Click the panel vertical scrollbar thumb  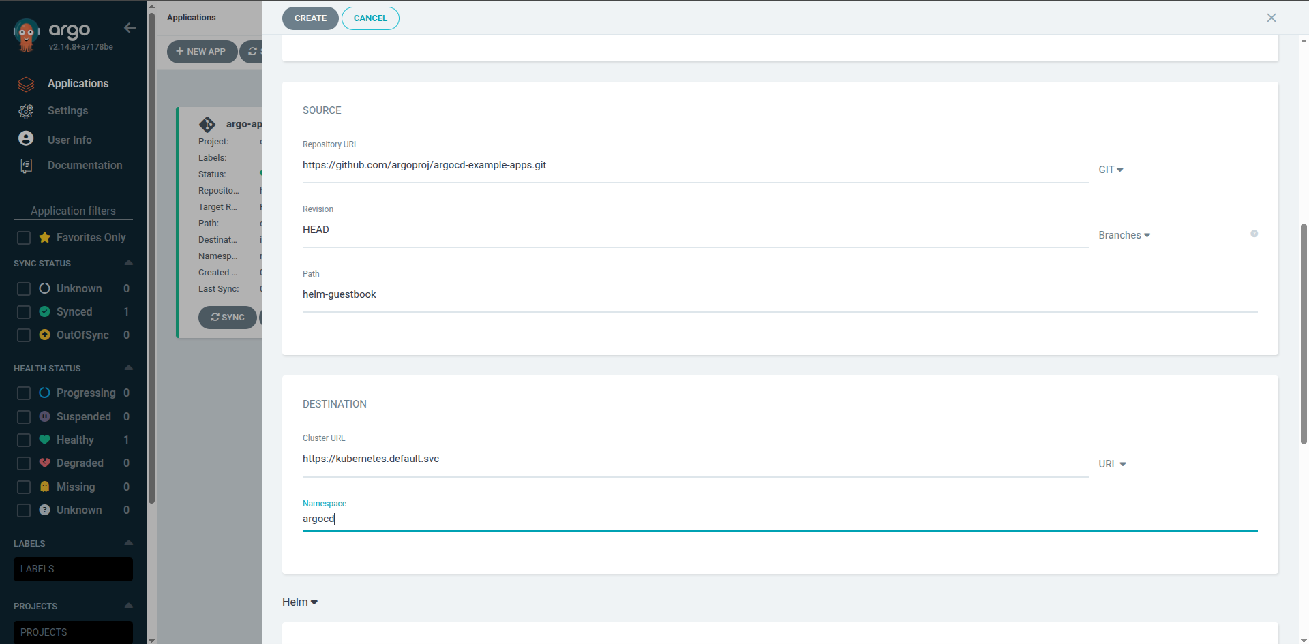click(x=1304, y=334)
